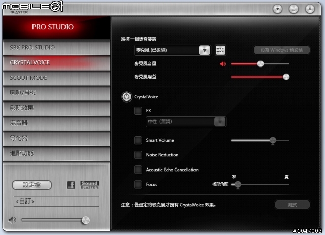Minimize the Sound Blaster window
Screen dimensions: 325x235
(294, 9)
